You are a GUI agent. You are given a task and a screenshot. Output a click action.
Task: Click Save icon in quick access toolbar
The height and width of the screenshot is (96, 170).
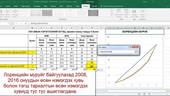pos(15,2)
